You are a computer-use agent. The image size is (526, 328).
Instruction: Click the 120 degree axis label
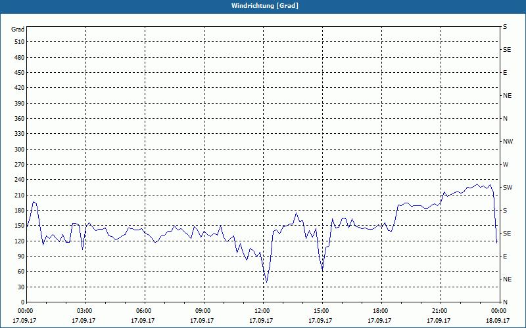point(20,241)
